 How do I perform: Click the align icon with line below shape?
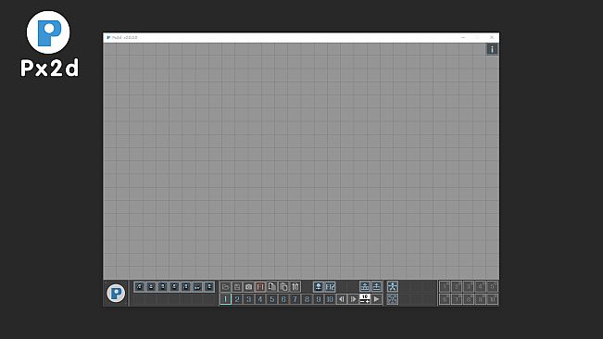tap(365, 286)
